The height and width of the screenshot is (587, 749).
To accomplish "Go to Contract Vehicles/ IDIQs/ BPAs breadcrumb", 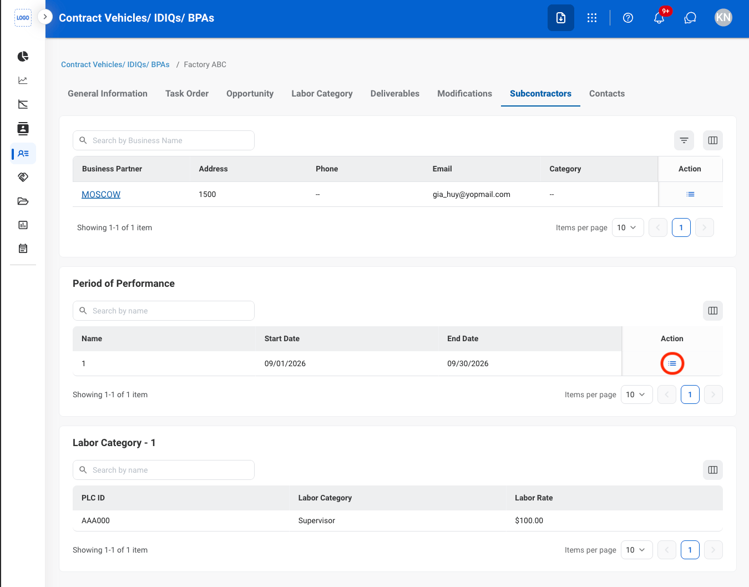I will [115, 64].
